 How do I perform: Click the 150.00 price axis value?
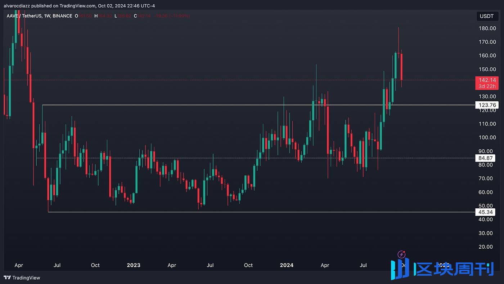(487, 69)
